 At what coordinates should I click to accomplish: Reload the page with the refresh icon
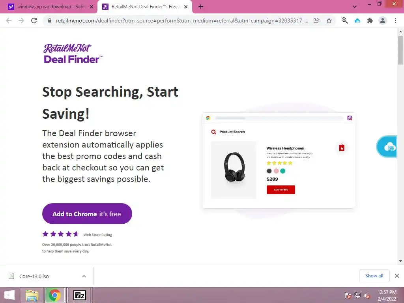click(x=34, y=21)
